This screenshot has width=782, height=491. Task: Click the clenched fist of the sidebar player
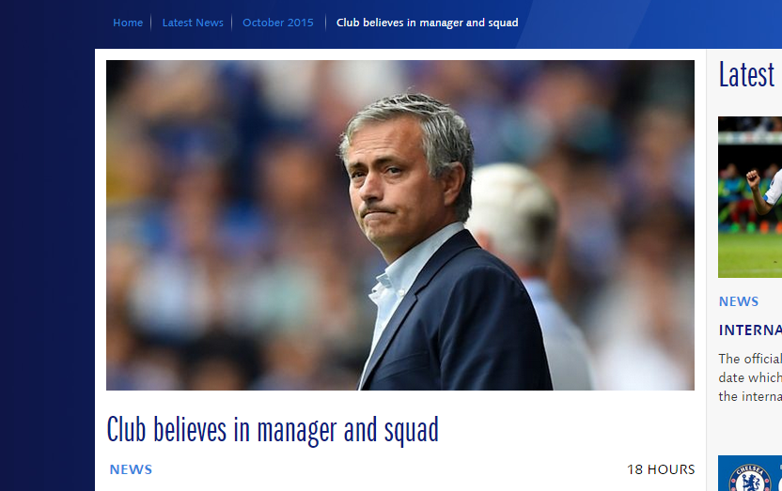tap(752, 178)
